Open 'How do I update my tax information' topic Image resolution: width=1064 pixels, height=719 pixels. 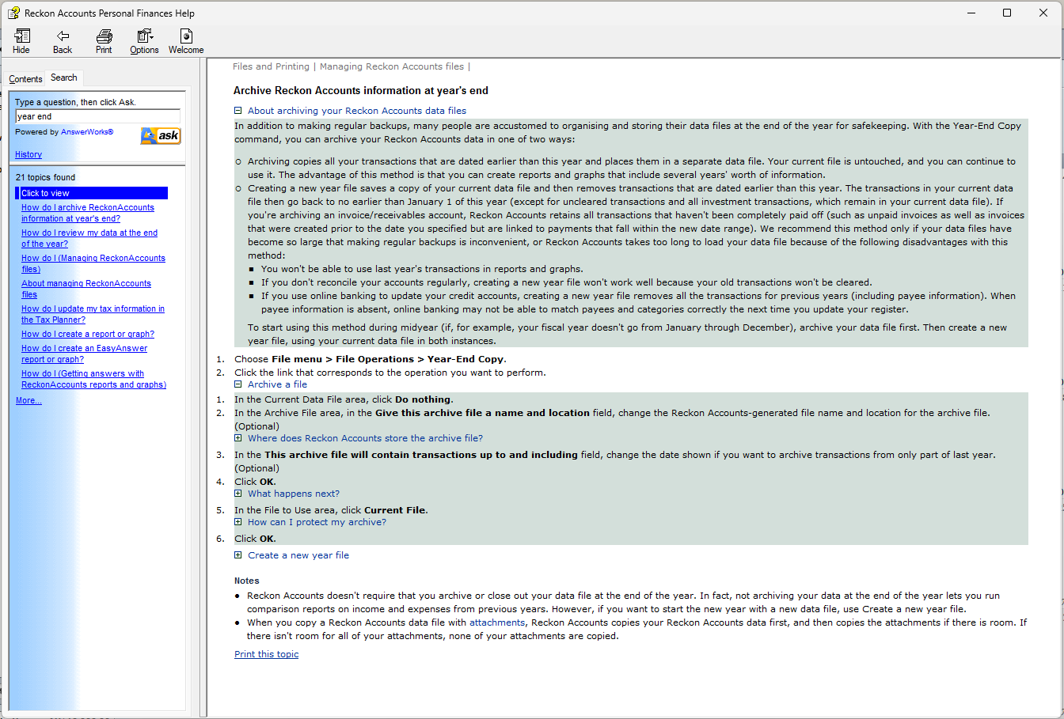point(93,314)
